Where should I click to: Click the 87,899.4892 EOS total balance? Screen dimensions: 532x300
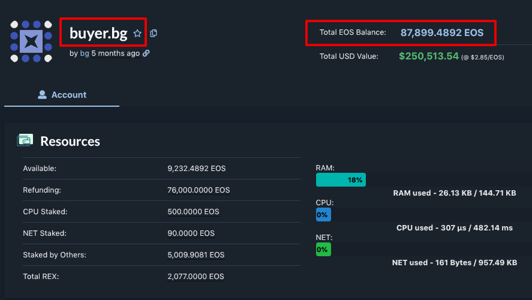(442, 32)
